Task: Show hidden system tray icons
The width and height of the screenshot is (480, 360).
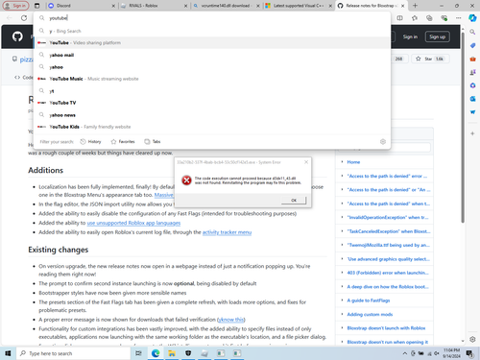Action: tap(405, 353)
